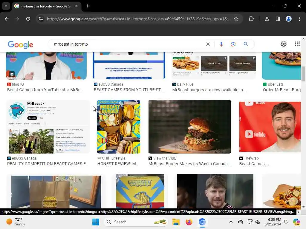The height and width of the screenshot is (229, 306).
Task: Open the blogTO MrBeast photo result
Action: click(46, 66)
